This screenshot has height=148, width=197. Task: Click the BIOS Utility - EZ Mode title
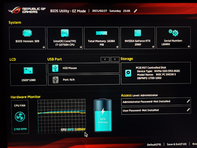[x=68, y=11]
